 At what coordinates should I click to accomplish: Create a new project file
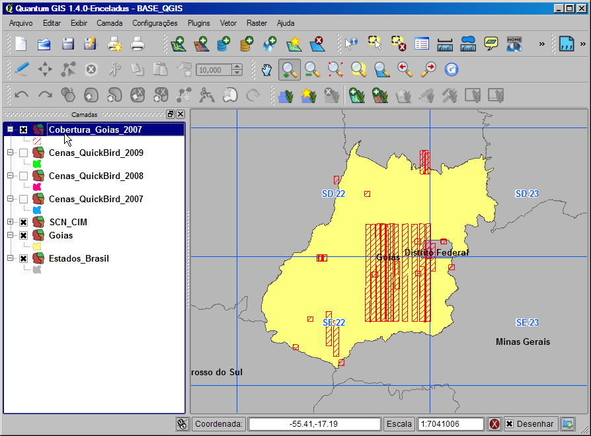coord(21,44)
